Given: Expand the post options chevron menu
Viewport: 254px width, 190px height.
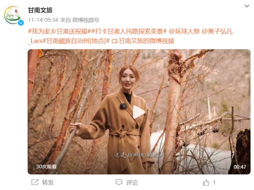Looking at the screenshot, I should pyautogui.click(x=247, y=6).
